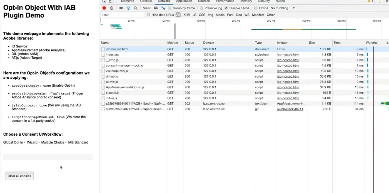Click Global Opt In link
Screen dimensions: 389x193
pyautogui.click(x=13, y=143)
